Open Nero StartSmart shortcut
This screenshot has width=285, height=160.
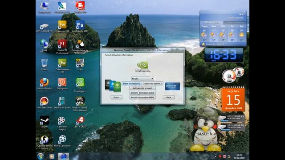tap(45, 103)
